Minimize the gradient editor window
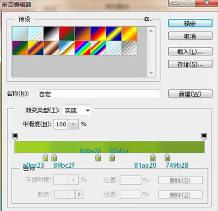 [x=175, y=3]
